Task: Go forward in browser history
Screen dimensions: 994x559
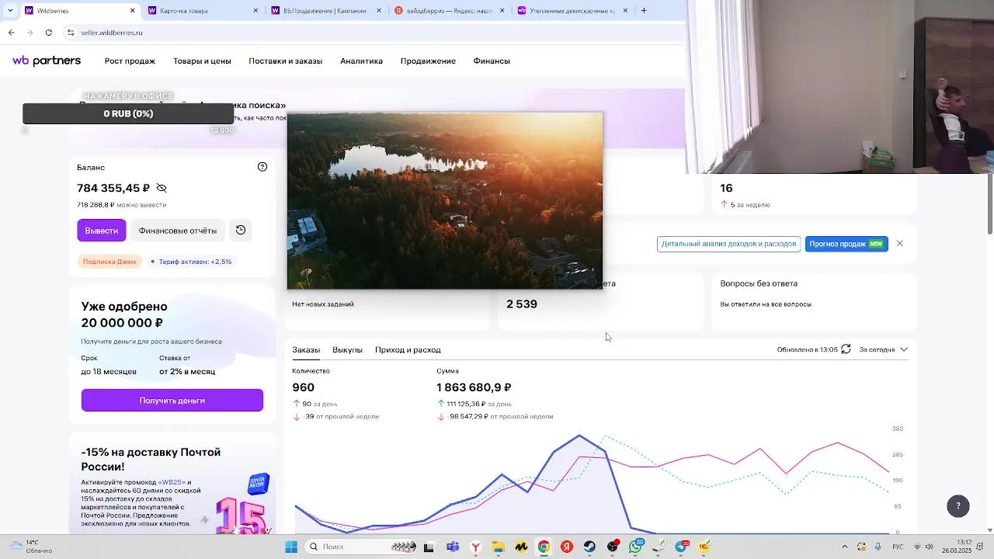Action: coord(30,33)
